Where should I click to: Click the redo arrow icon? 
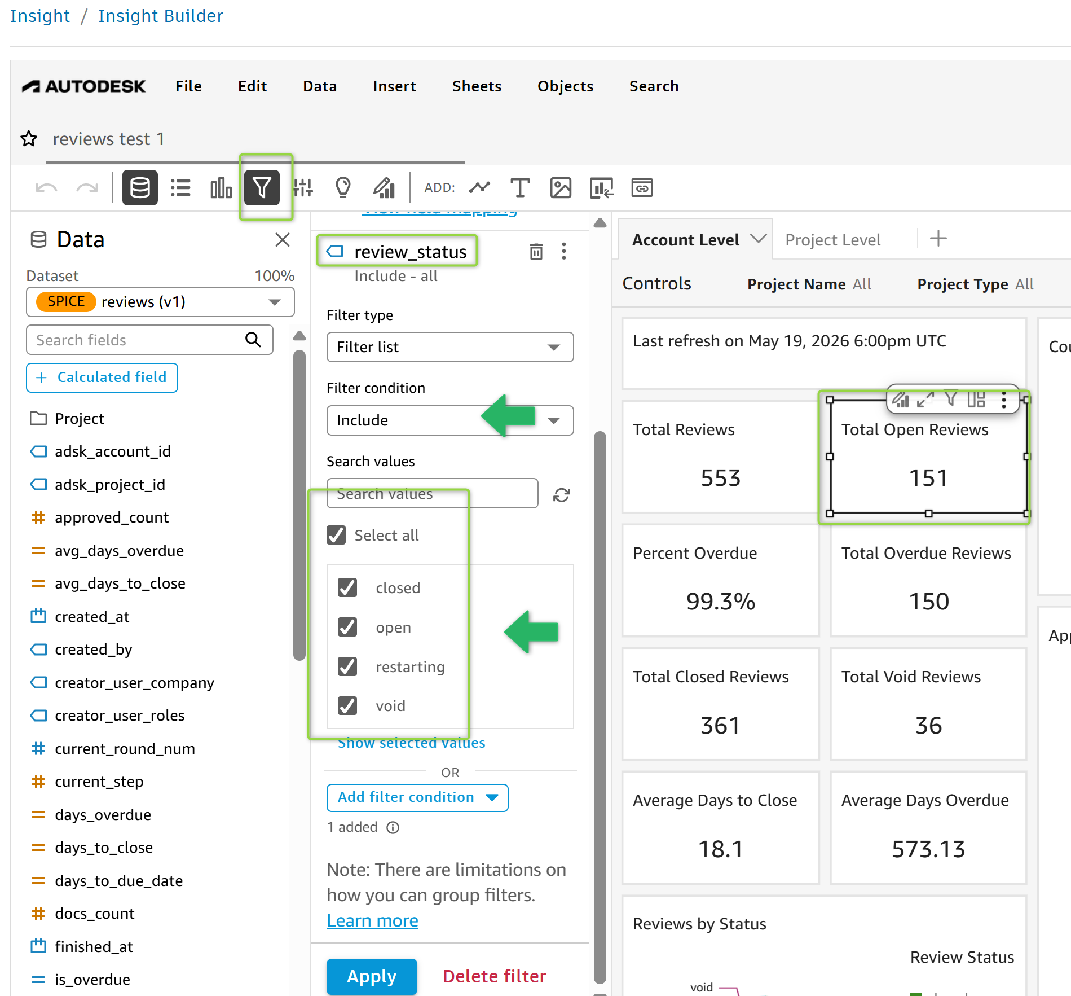coord(87,188)
